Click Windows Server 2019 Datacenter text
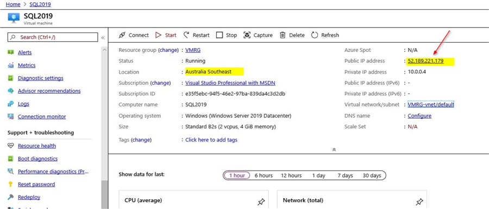 239,116
